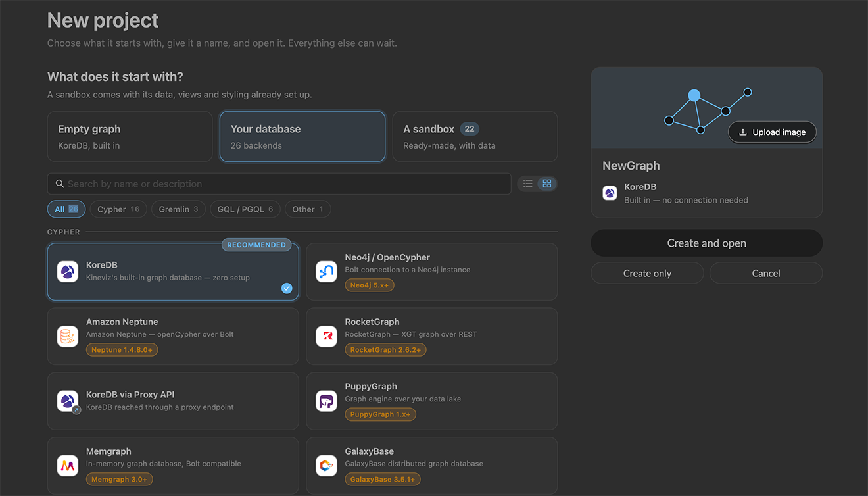This screenshot has height=496, width=868.
Task: Filter backends by Other
Action: point(308,209)
